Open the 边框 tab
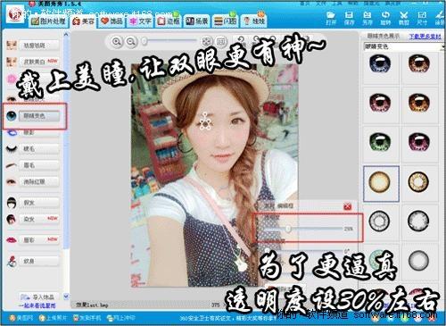The image size is (446, 326). (169, 21)
